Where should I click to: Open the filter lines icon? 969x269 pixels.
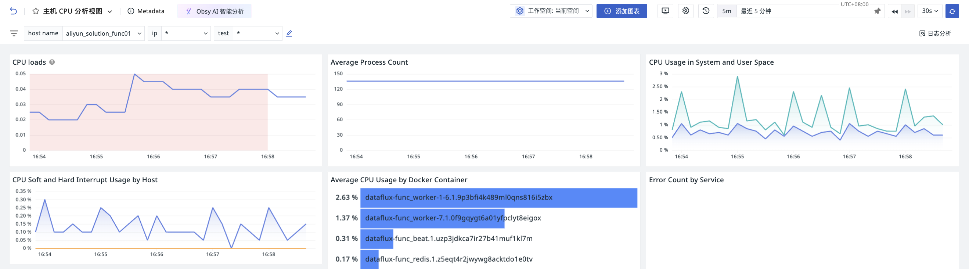[14, 33]
